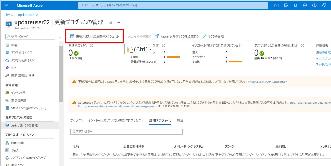Open the aka.ms/automation-contributor-update-management link
The height and width of the screenshot is (166, 331).
[x=116, y=107]
